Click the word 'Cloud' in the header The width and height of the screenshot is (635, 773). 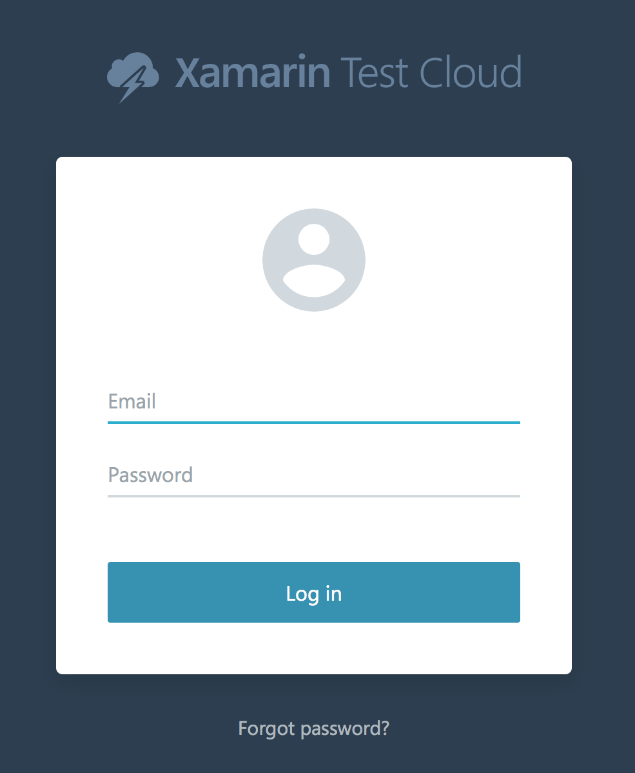[471, 72]
